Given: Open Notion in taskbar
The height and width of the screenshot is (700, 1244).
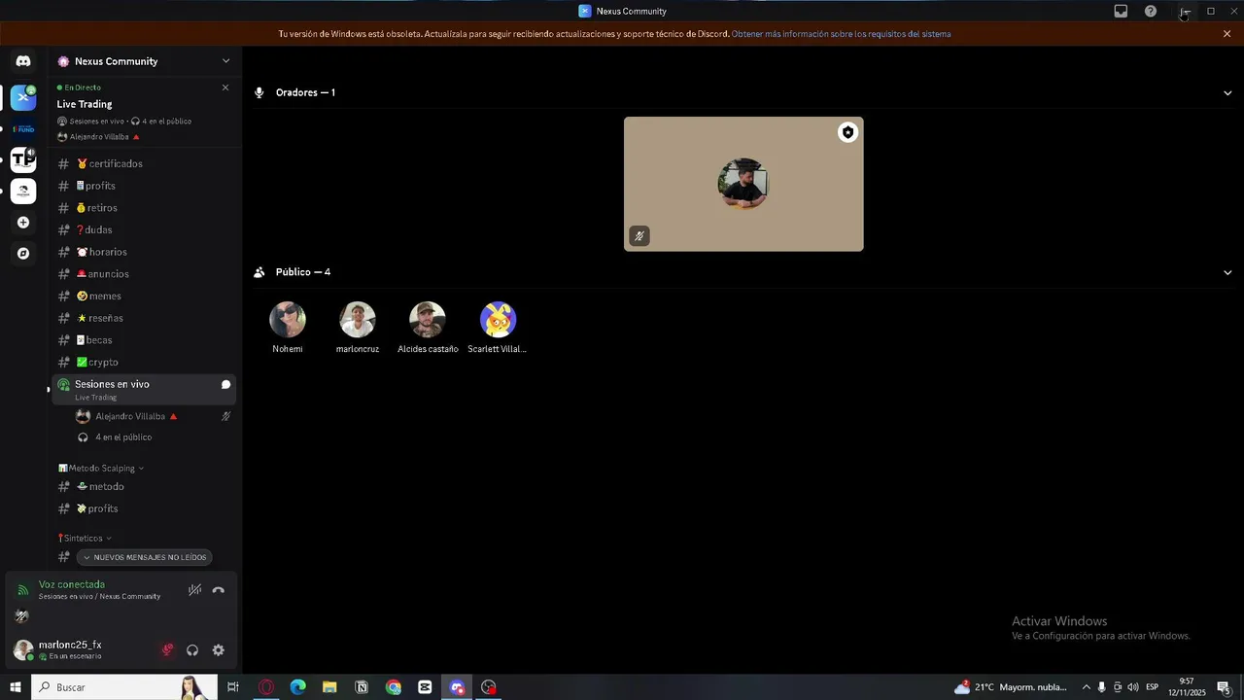Looking at the screenshot, I should pyautogui.click(x=362, y=687).
